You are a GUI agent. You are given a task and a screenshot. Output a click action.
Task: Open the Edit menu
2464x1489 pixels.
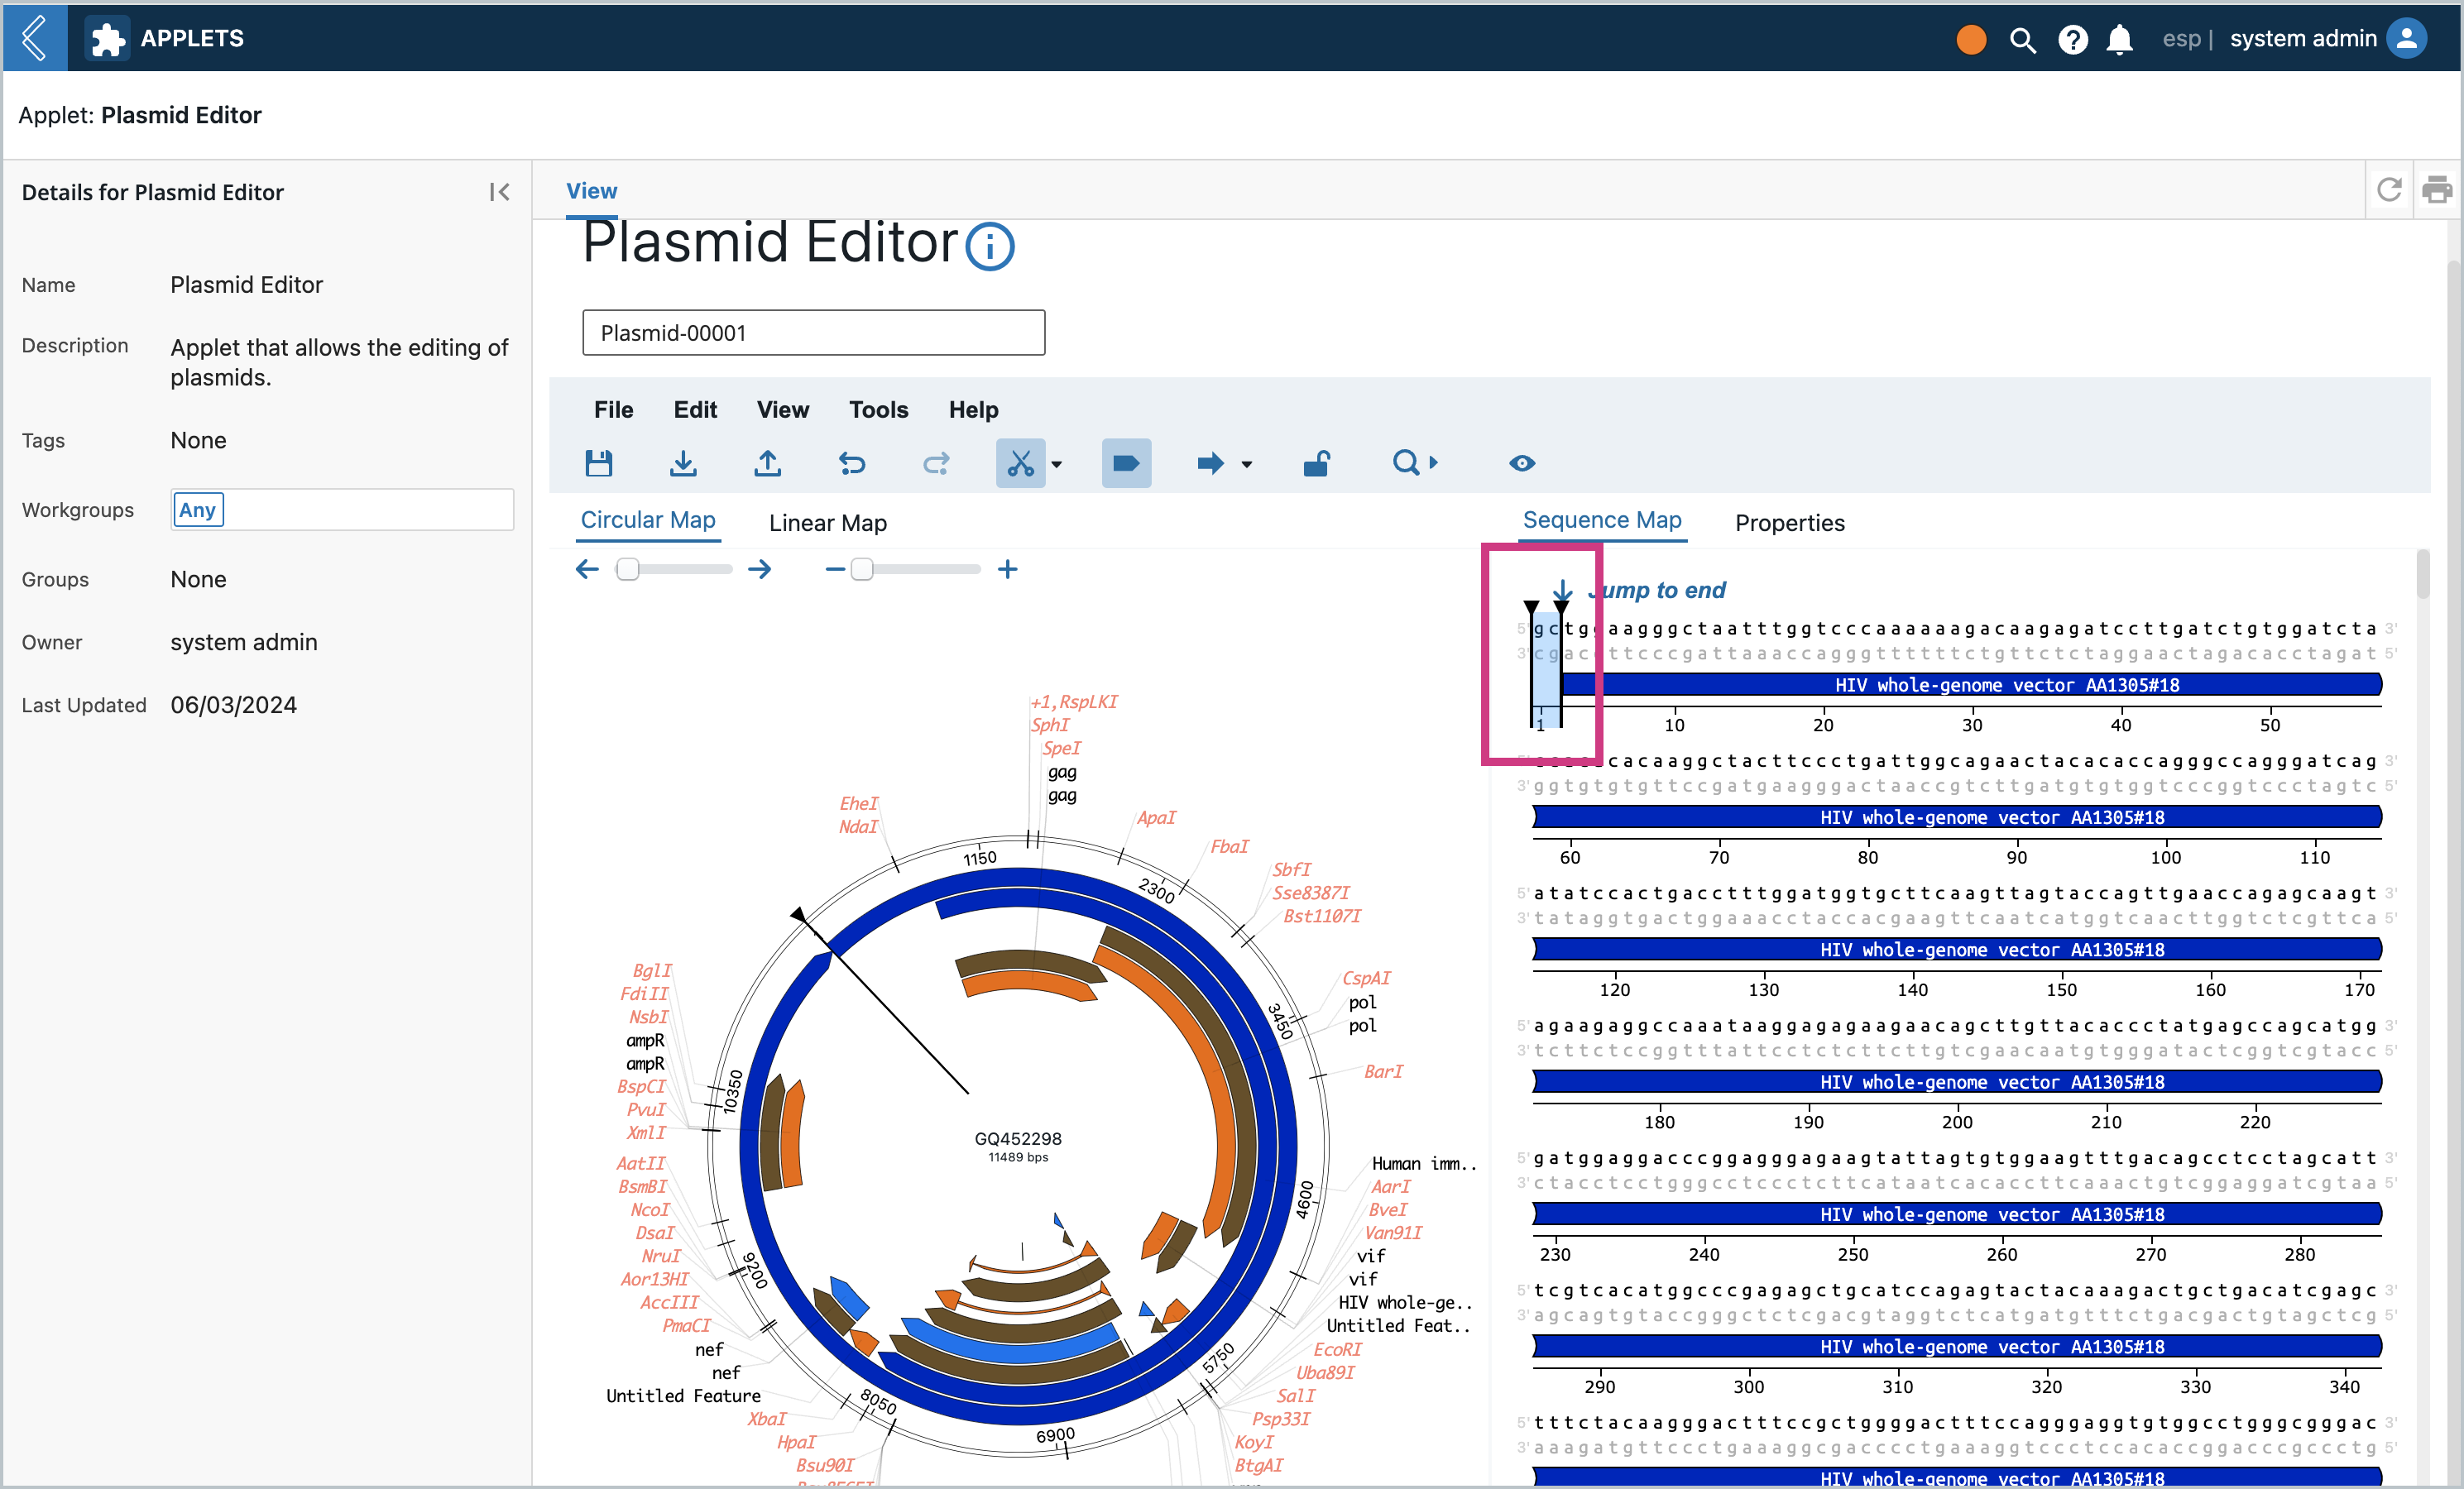(x=695, y=409)
